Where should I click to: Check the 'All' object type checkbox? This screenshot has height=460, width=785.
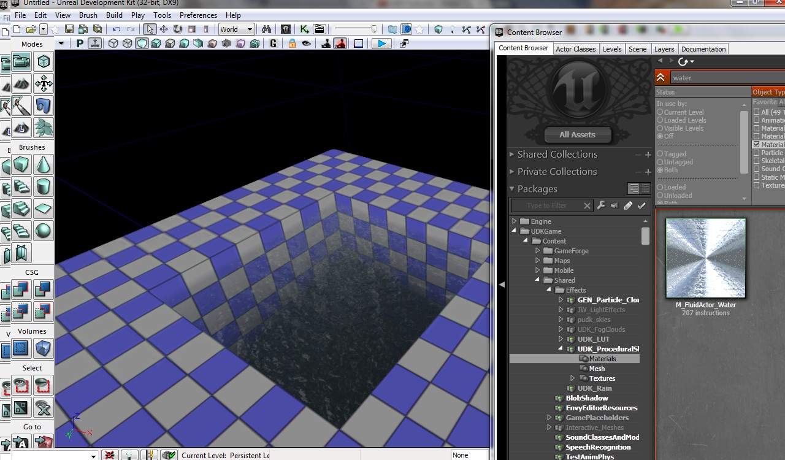pos(757,112)
